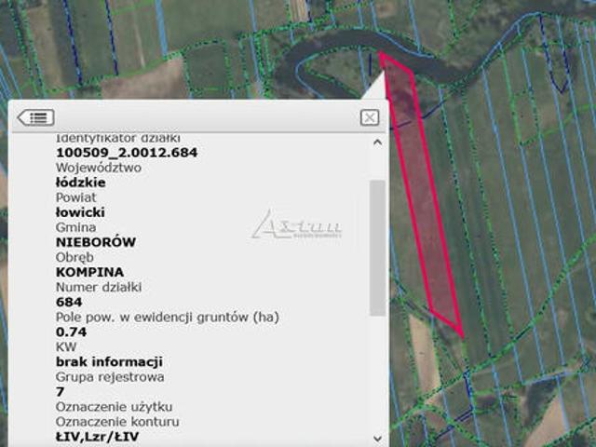Click the Powiat value łowicki
The height and width of the screenshot is (447, 596).
tap(80, 212)
